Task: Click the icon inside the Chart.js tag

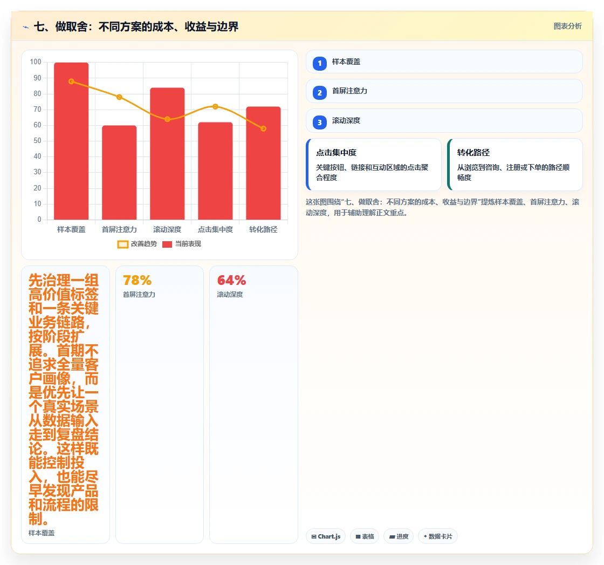Action: coord(313,536)
